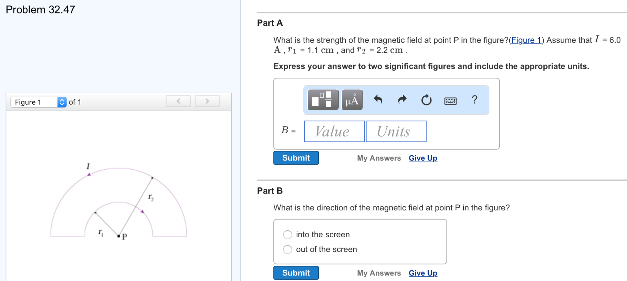Submit the Part B answer

pos(296,273)
